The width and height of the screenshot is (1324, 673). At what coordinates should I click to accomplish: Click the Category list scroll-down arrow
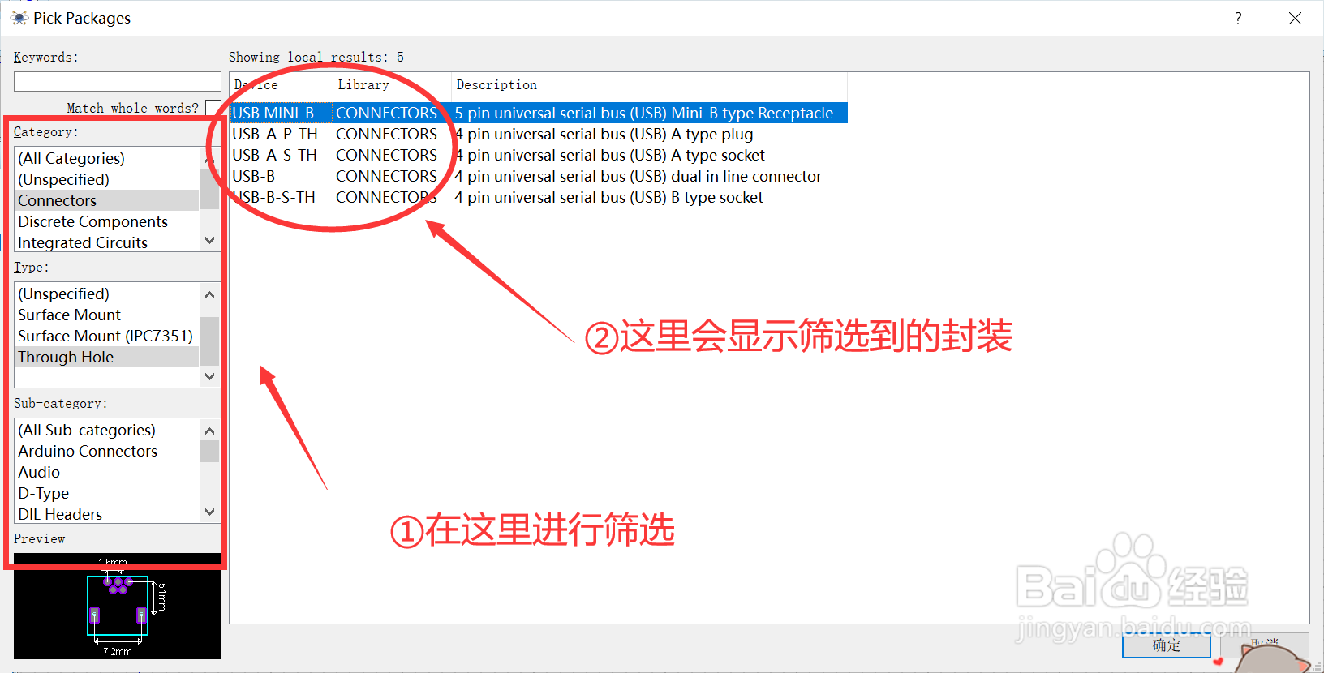click(x=210, y=240)
